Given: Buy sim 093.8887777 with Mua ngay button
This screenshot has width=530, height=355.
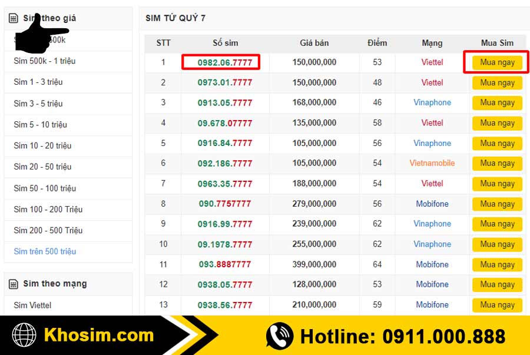Looking at the screenshot, I should click(x=497, y=265).
